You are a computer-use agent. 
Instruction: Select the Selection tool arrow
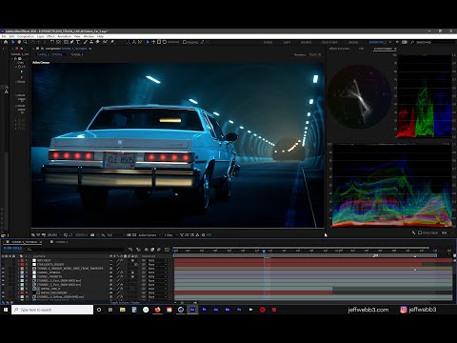tap(13, 42)
